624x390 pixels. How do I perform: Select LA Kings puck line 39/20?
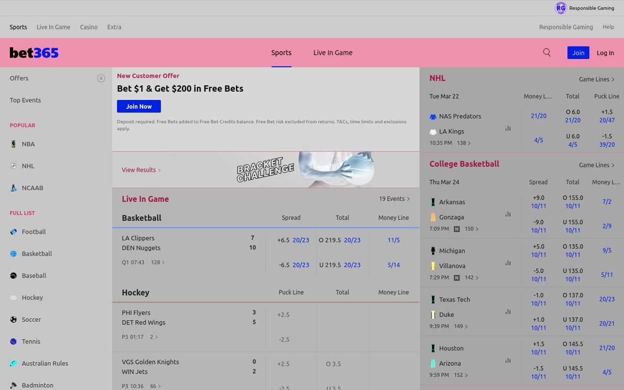click(607, 144)
